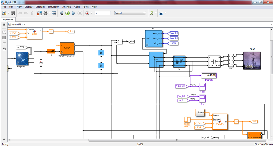
Task: Open the Simulation menu
Action: point(54,7)
